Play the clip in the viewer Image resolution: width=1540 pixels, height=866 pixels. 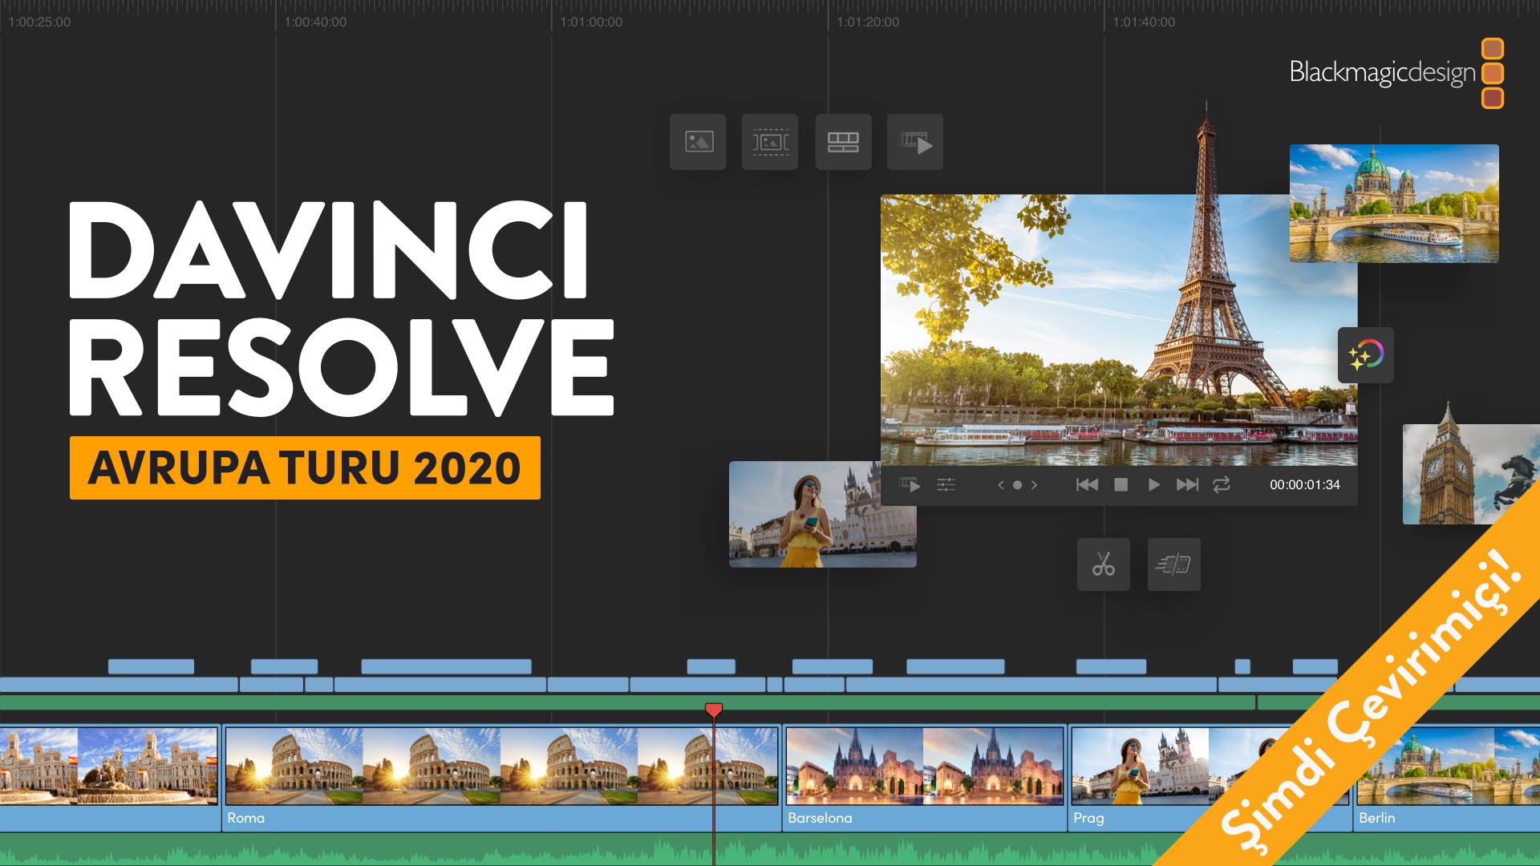pos(1153,484)
